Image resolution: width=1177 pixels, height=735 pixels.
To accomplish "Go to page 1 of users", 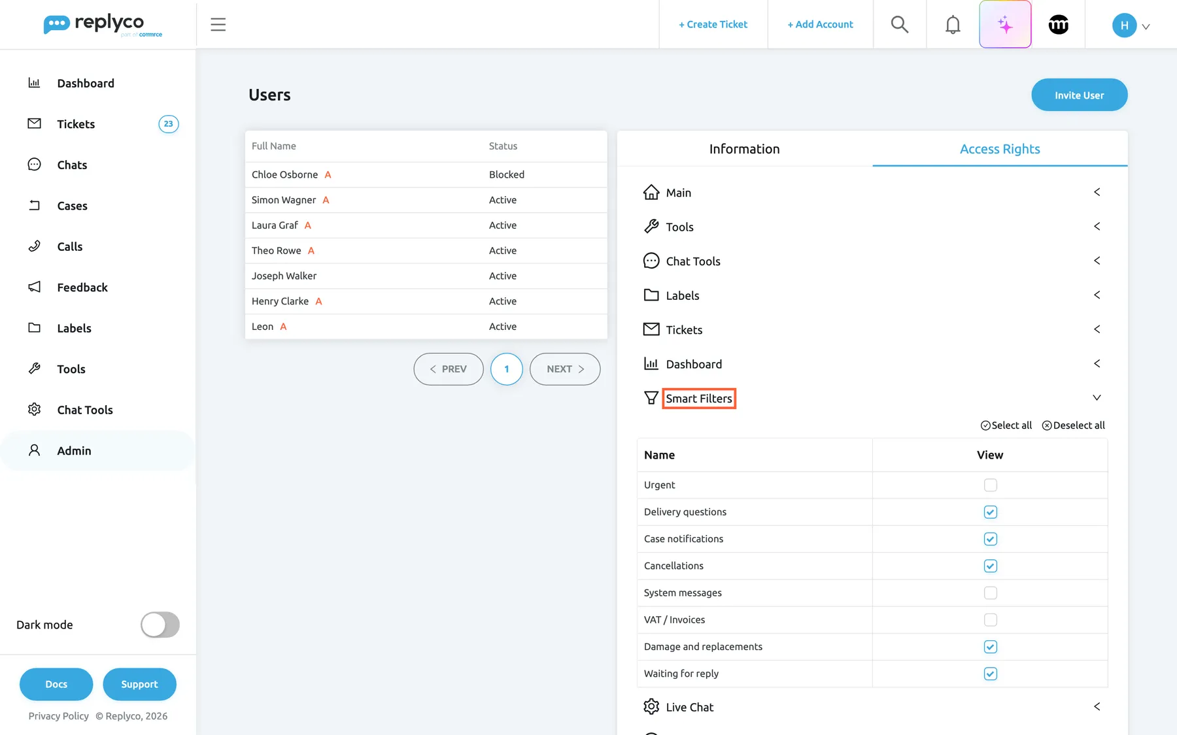I will pos(506,369).
